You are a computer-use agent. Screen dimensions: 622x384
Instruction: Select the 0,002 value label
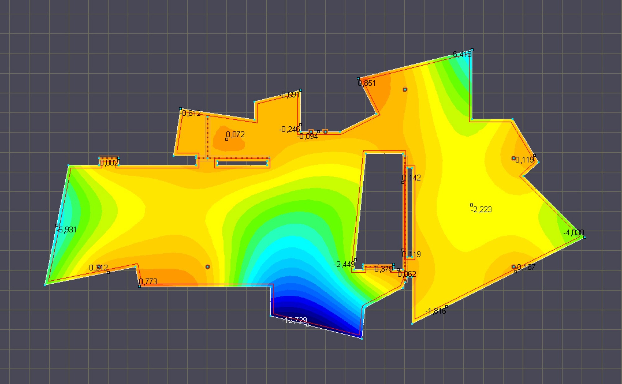click(x=109, y=163)
